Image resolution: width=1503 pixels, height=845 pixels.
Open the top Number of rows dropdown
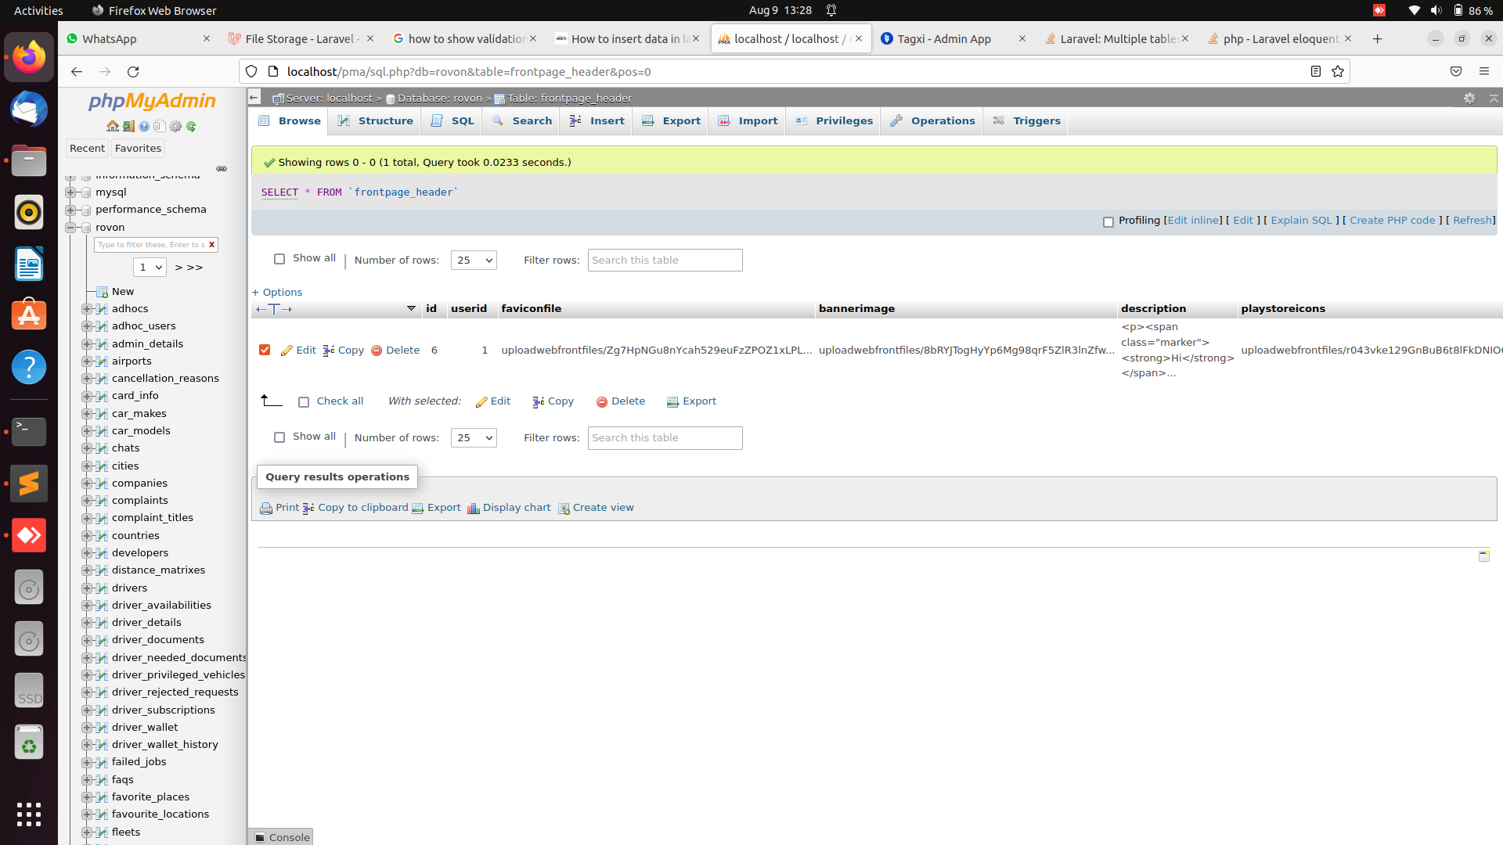pyautogui.click(x=473, y=260)
